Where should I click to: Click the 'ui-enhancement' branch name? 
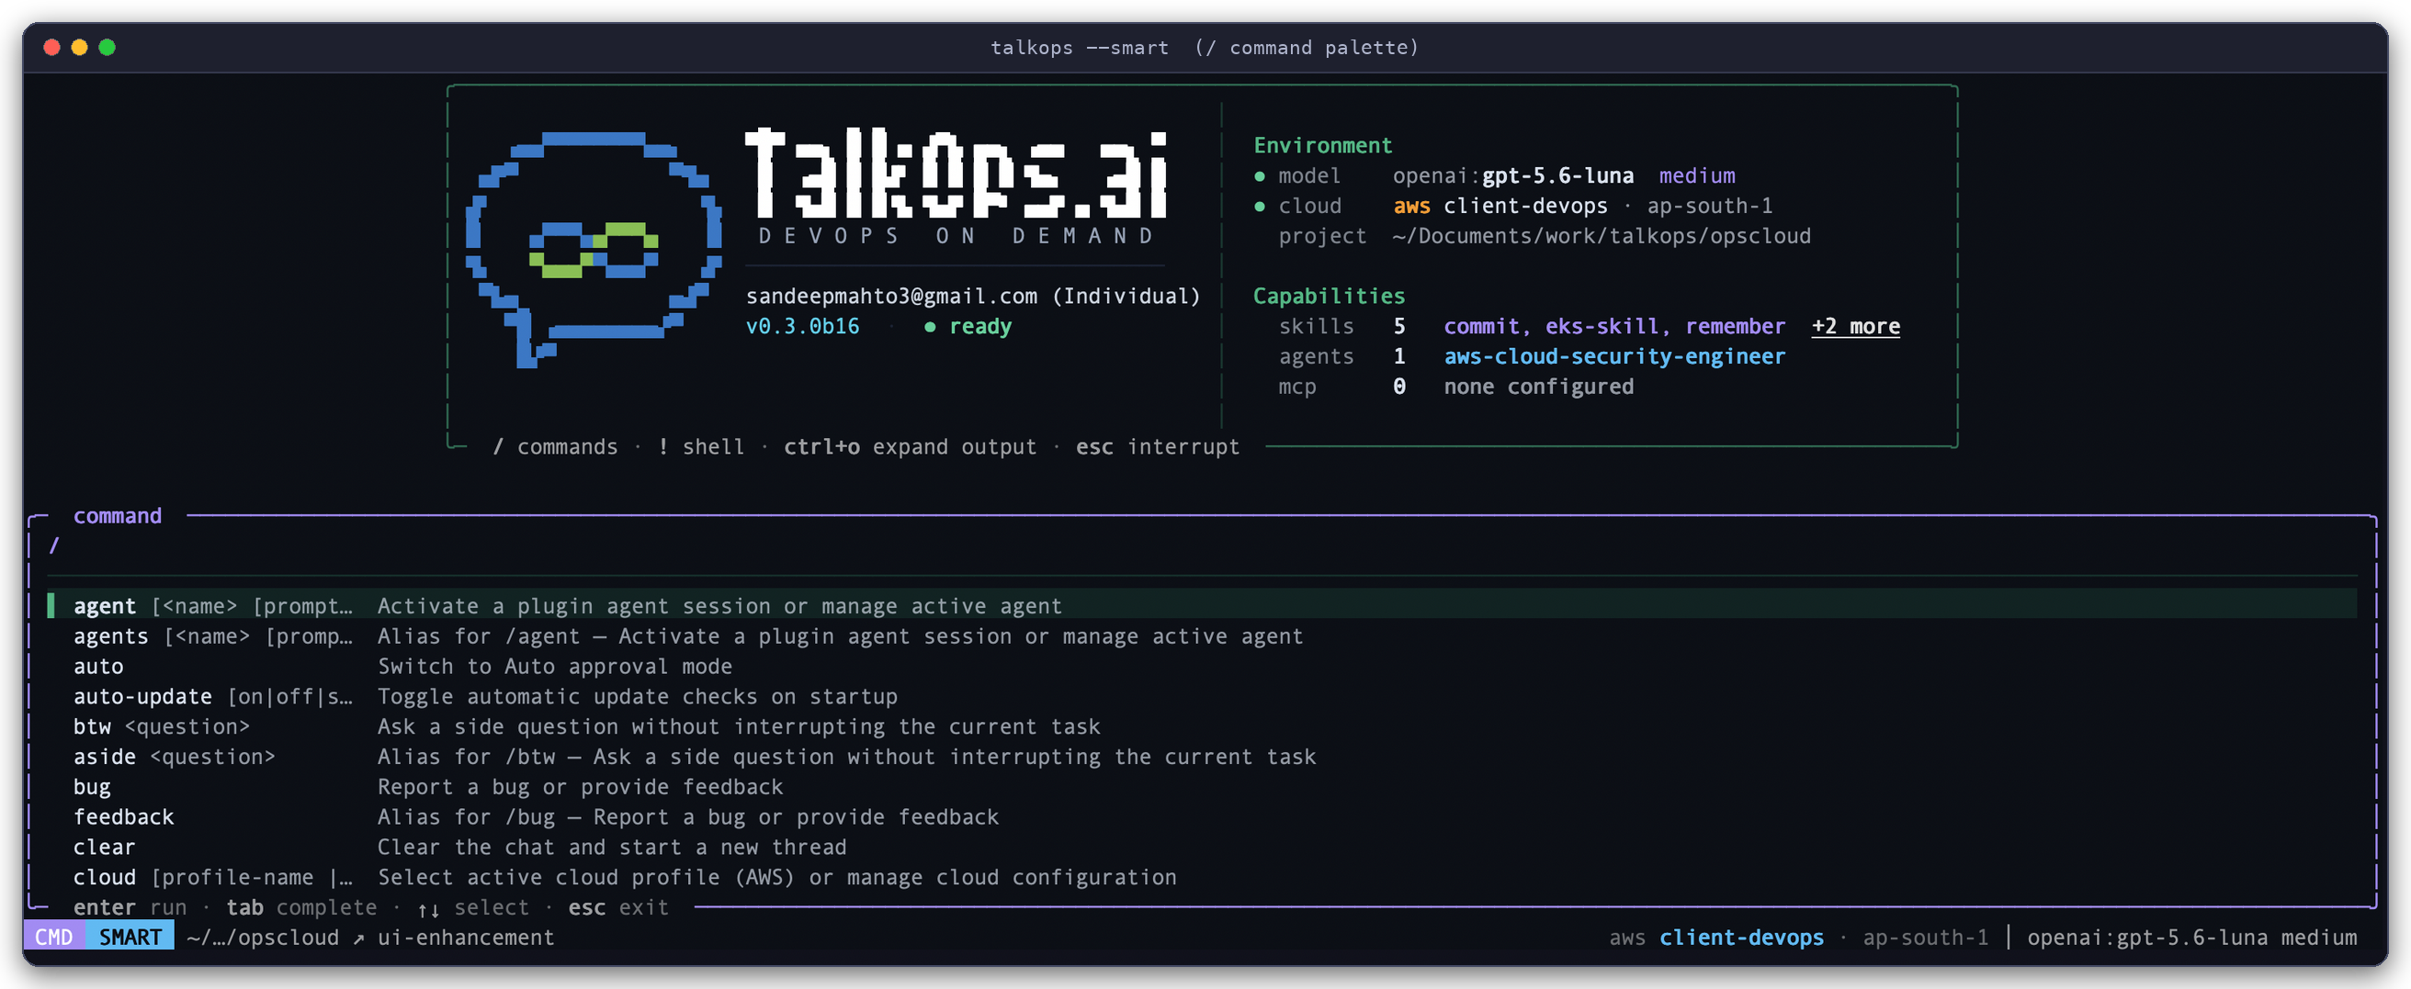465,938
